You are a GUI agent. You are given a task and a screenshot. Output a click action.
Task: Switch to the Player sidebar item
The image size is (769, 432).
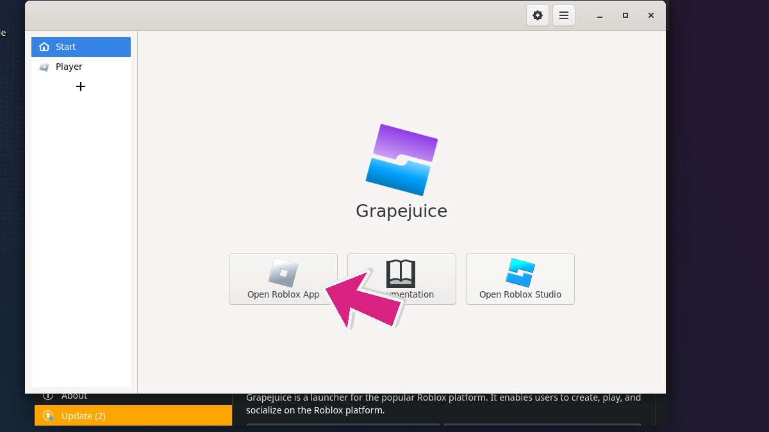pos(81,67)
